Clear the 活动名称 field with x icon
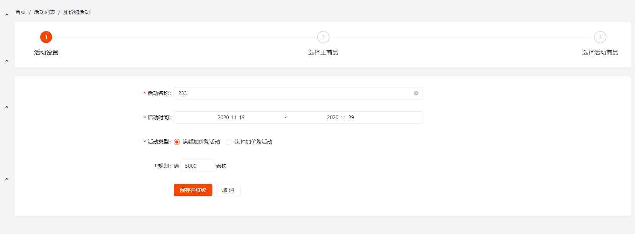Viewport: 635px width, 234px height. click(416, 93)
